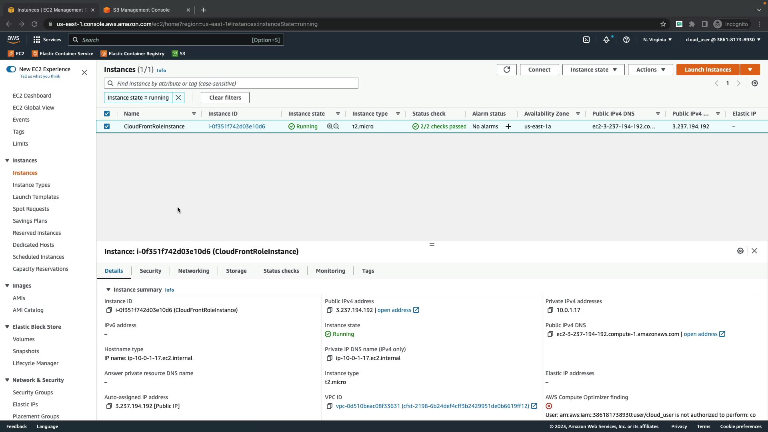Click the Clear filters button

[225, 98]
